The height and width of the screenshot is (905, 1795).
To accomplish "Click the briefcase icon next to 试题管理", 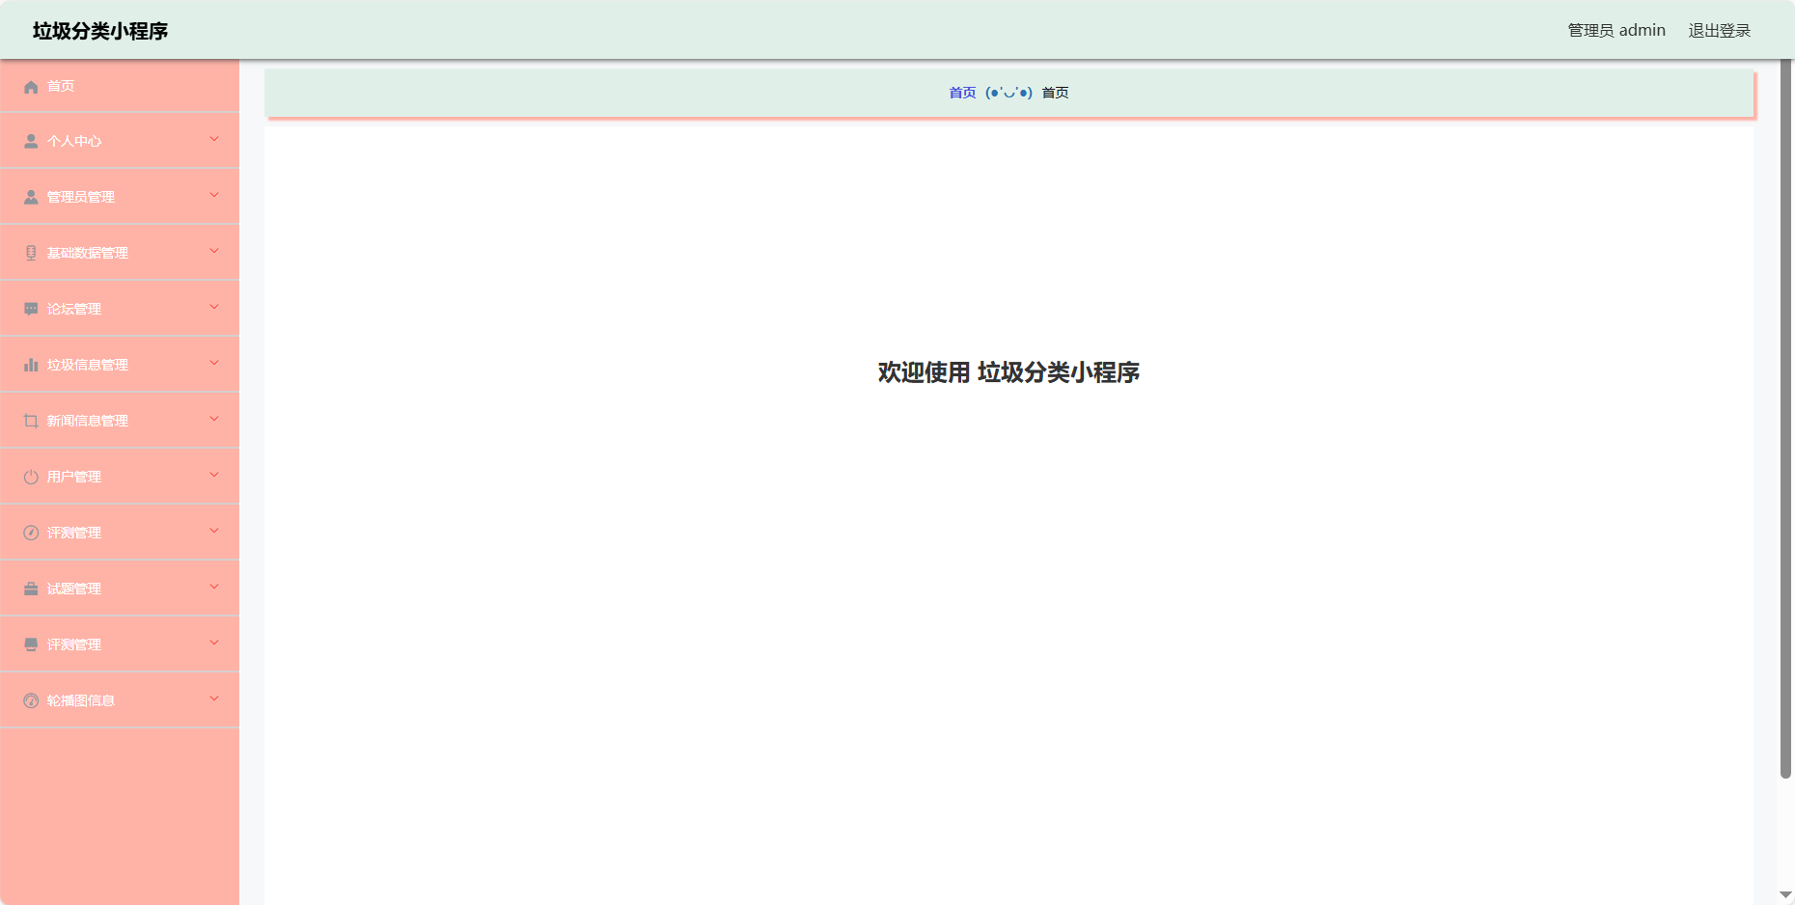I will [31, 589].
